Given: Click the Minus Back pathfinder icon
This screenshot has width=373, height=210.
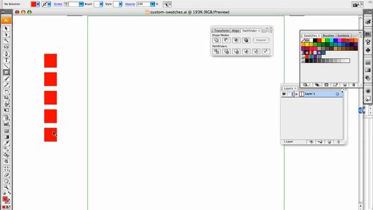Looking at the screenshot, I should [x=266, y=51].
